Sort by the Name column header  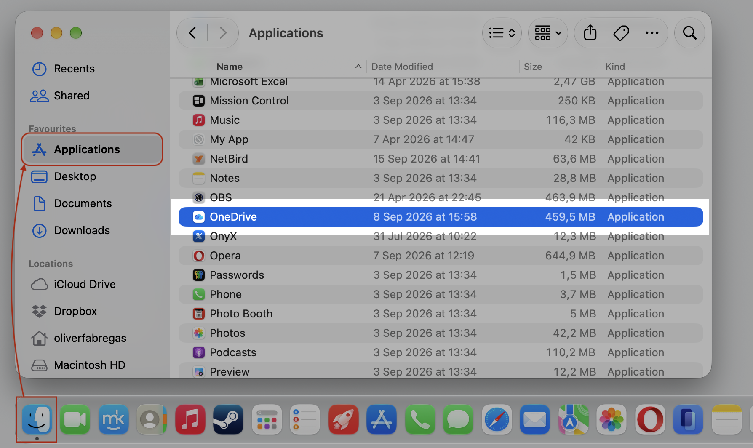coord(230,67)
